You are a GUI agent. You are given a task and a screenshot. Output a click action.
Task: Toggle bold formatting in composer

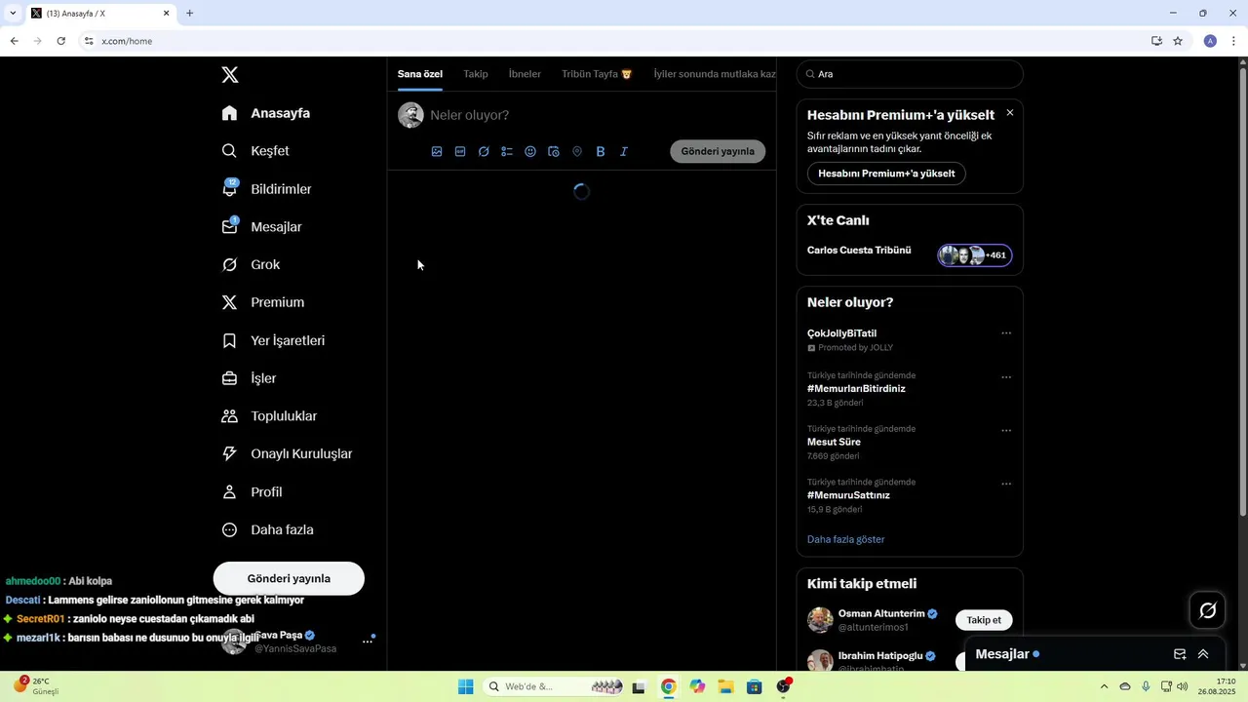click(601, 152)
